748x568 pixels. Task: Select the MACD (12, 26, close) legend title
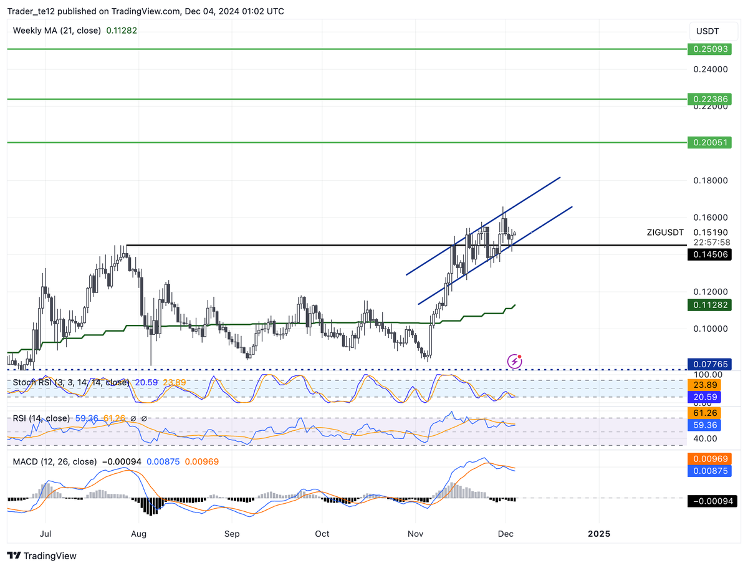pos(55,462)
